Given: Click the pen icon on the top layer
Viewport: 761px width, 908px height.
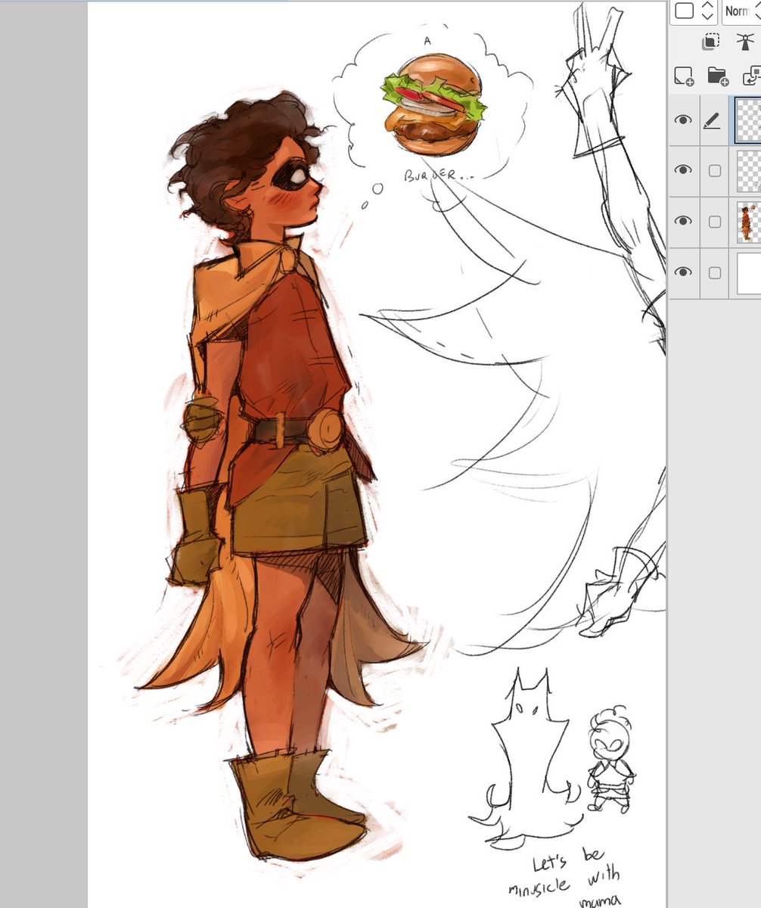Looking at the screenshot, I should coord(711,120).
